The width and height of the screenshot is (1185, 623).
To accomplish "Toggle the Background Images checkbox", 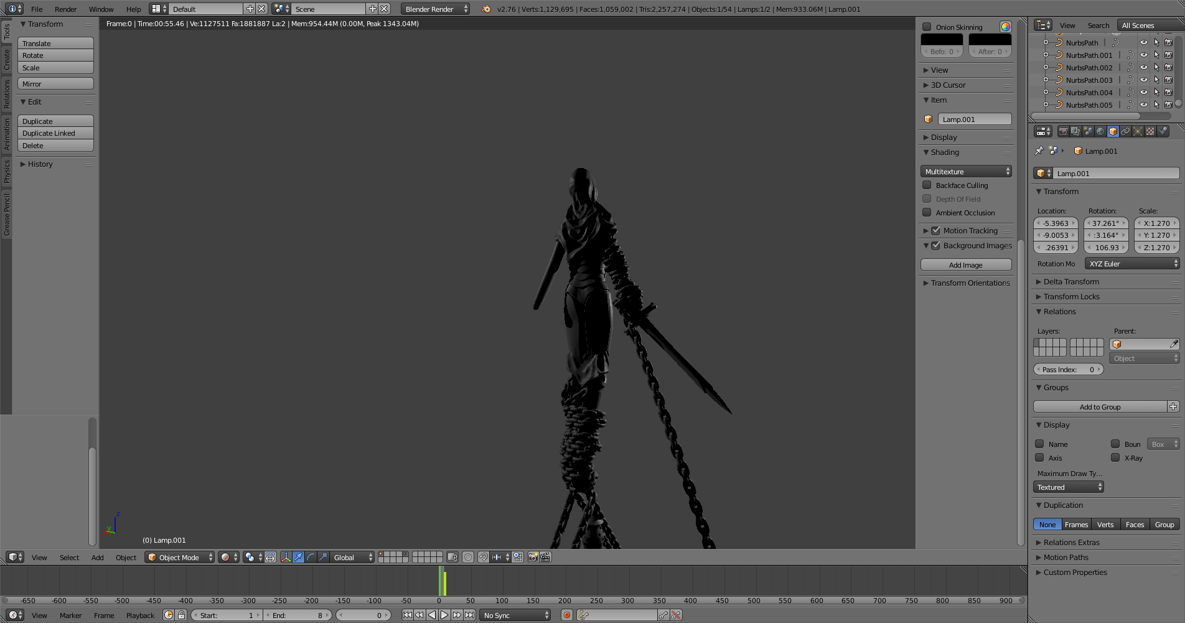I will point(935,245).
